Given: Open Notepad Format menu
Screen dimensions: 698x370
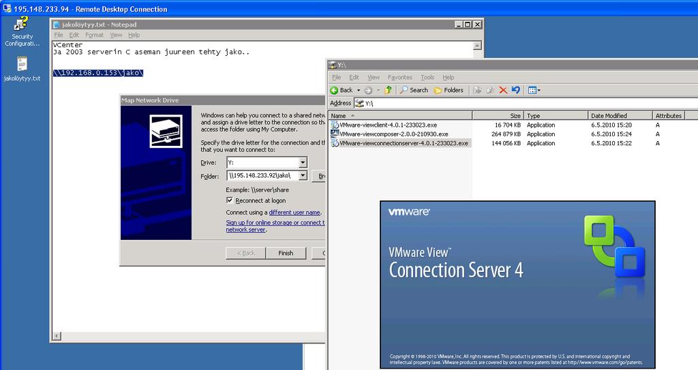Looking at the screenshot, I should [x=94, y=35].
